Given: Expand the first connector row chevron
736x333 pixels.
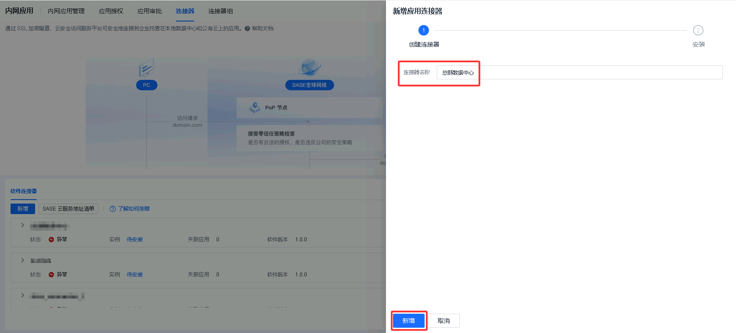Looking at the screenshot, I should coord(22,225).
